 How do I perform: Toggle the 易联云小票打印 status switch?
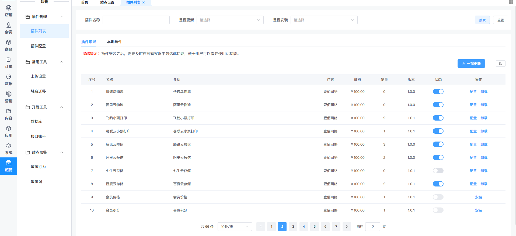click(x=438, y=131)
